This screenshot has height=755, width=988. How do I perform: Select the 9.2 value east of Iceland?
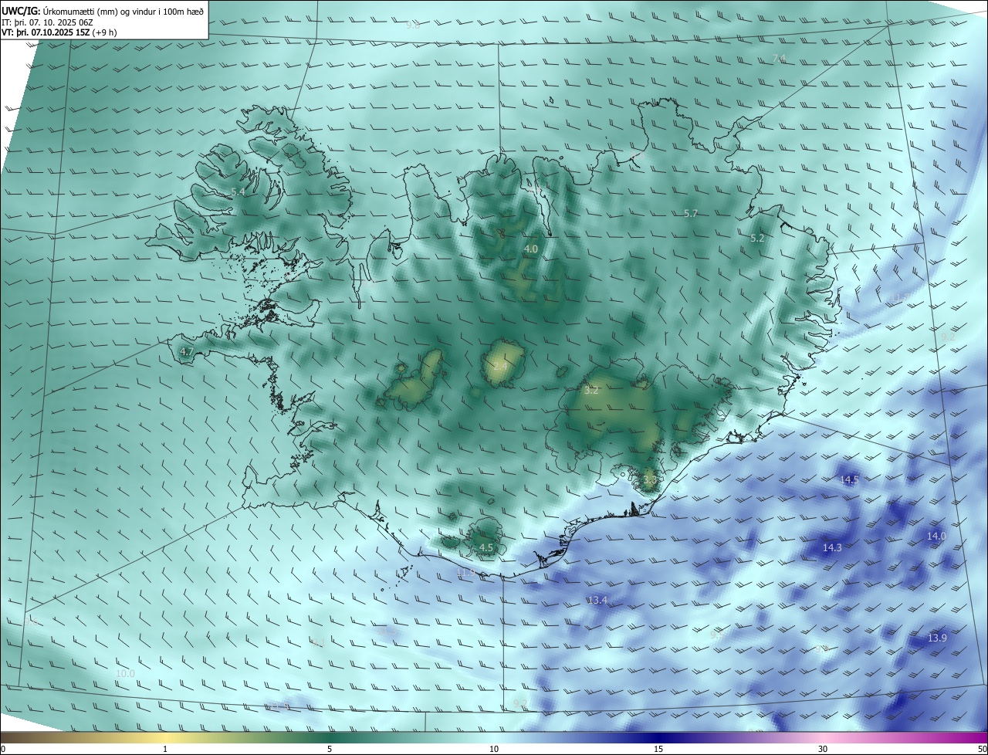coord(948,337)
